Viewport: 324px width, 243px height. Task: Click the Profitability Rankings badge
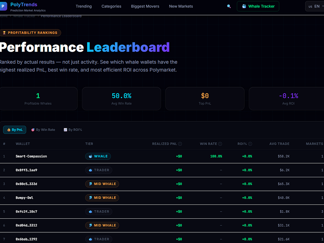point(30,33)
